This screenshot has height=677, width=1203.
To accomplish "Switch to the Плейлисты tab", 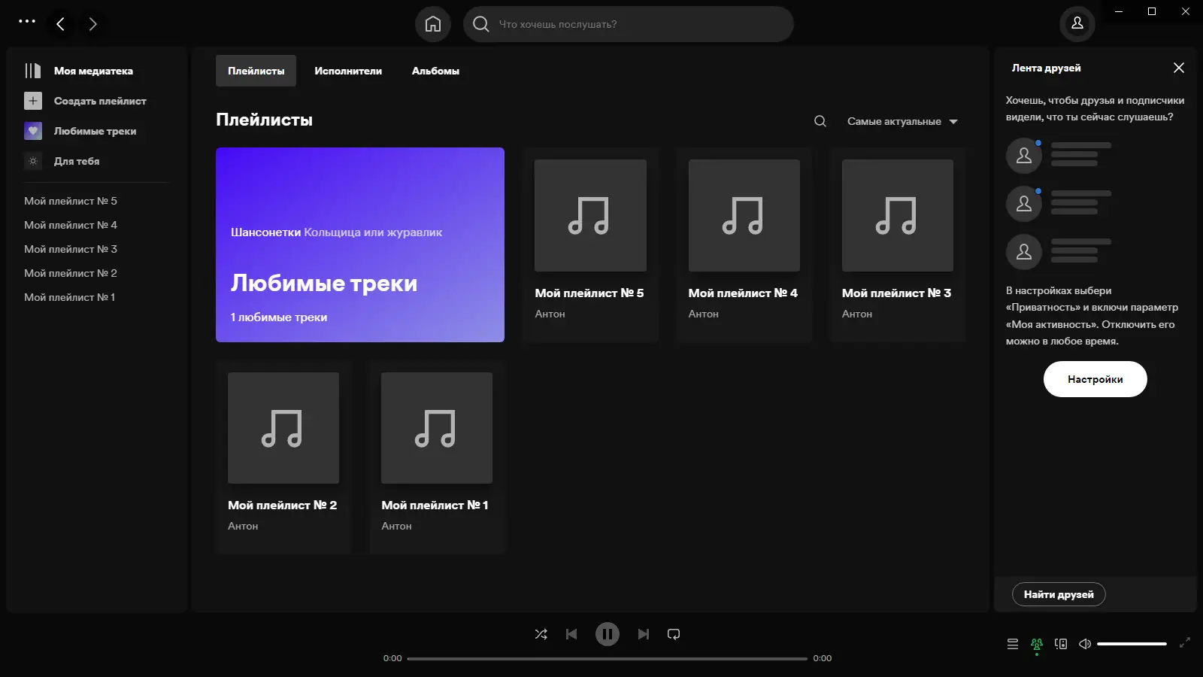I will point(256,71).
